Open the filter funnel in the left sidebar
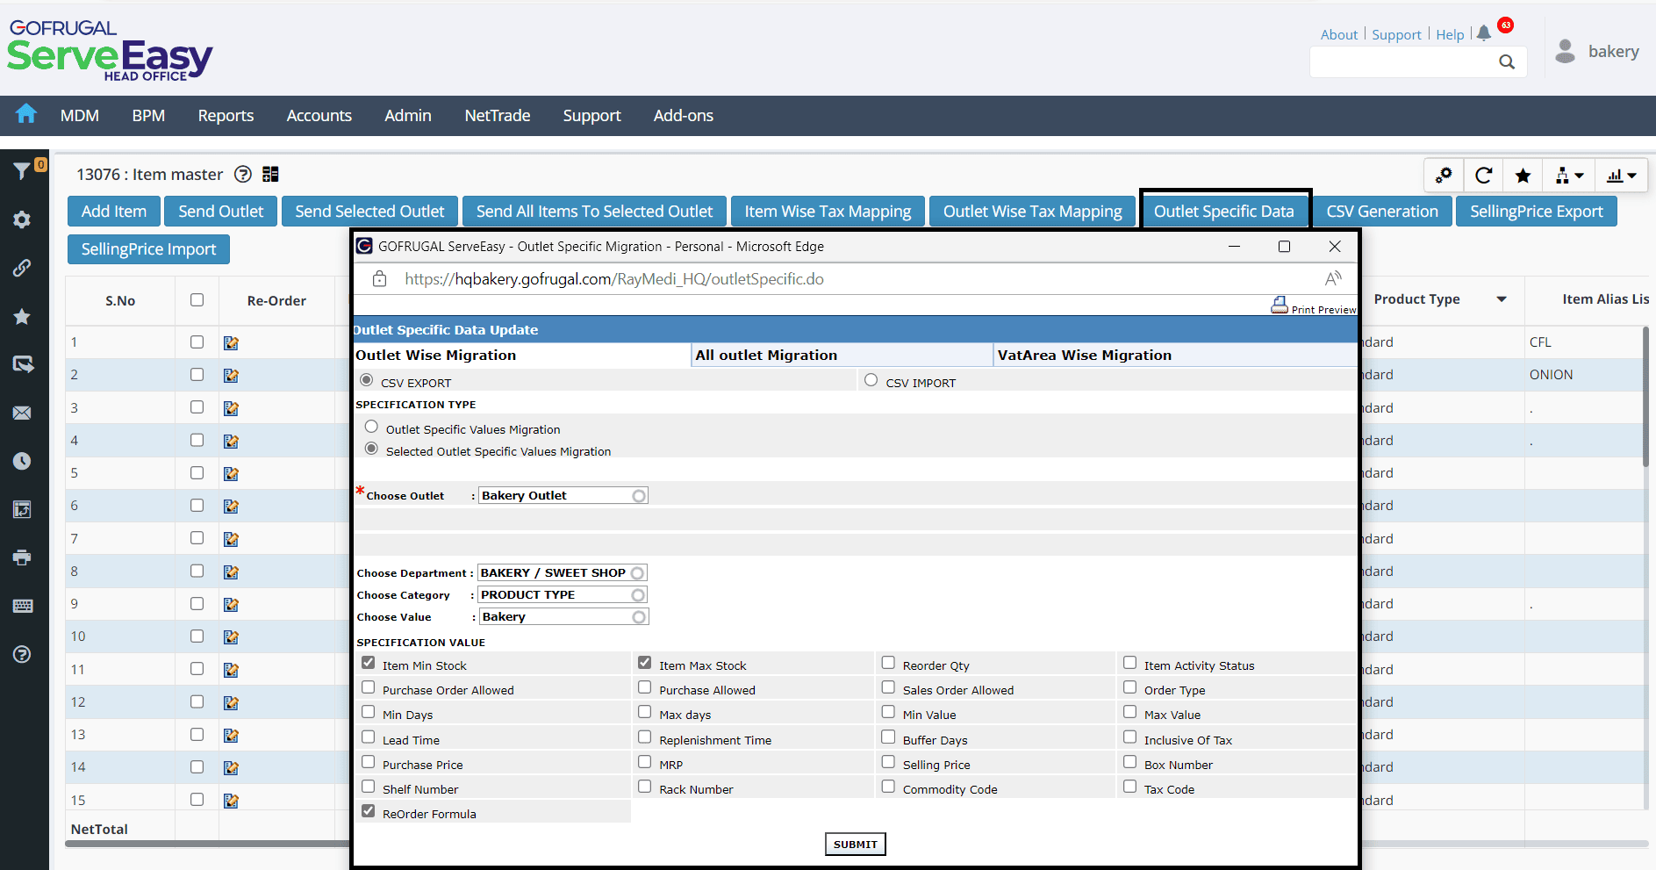This screenshot has width=1656, height=870. (x=22, y=171)
